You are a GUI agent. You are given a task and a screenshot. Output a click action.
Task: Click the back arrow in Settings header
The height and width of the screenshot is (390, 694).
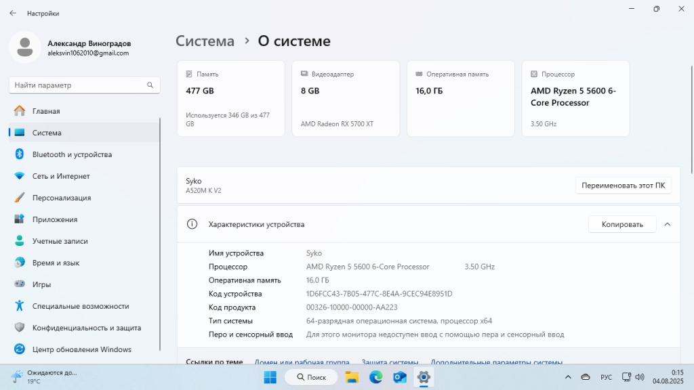(13, 14)
